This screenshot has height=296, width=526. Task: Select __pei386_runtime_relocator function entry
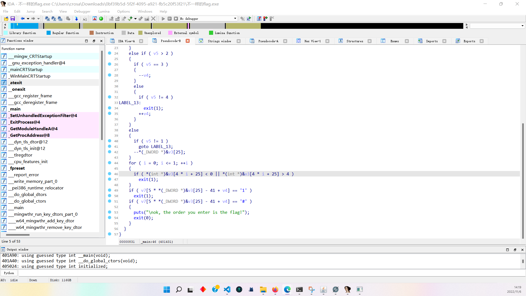point(50,188)
